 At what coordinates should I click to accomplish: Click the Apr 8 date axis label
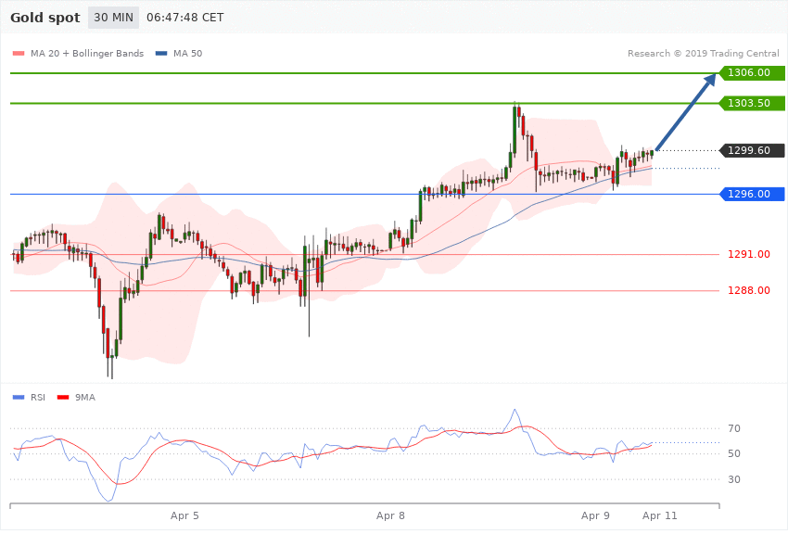click(390, 515)
